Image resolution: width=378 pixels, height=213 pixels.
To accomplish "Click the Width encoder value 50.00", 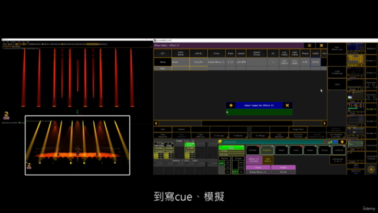I will click(x=283, y=170).
